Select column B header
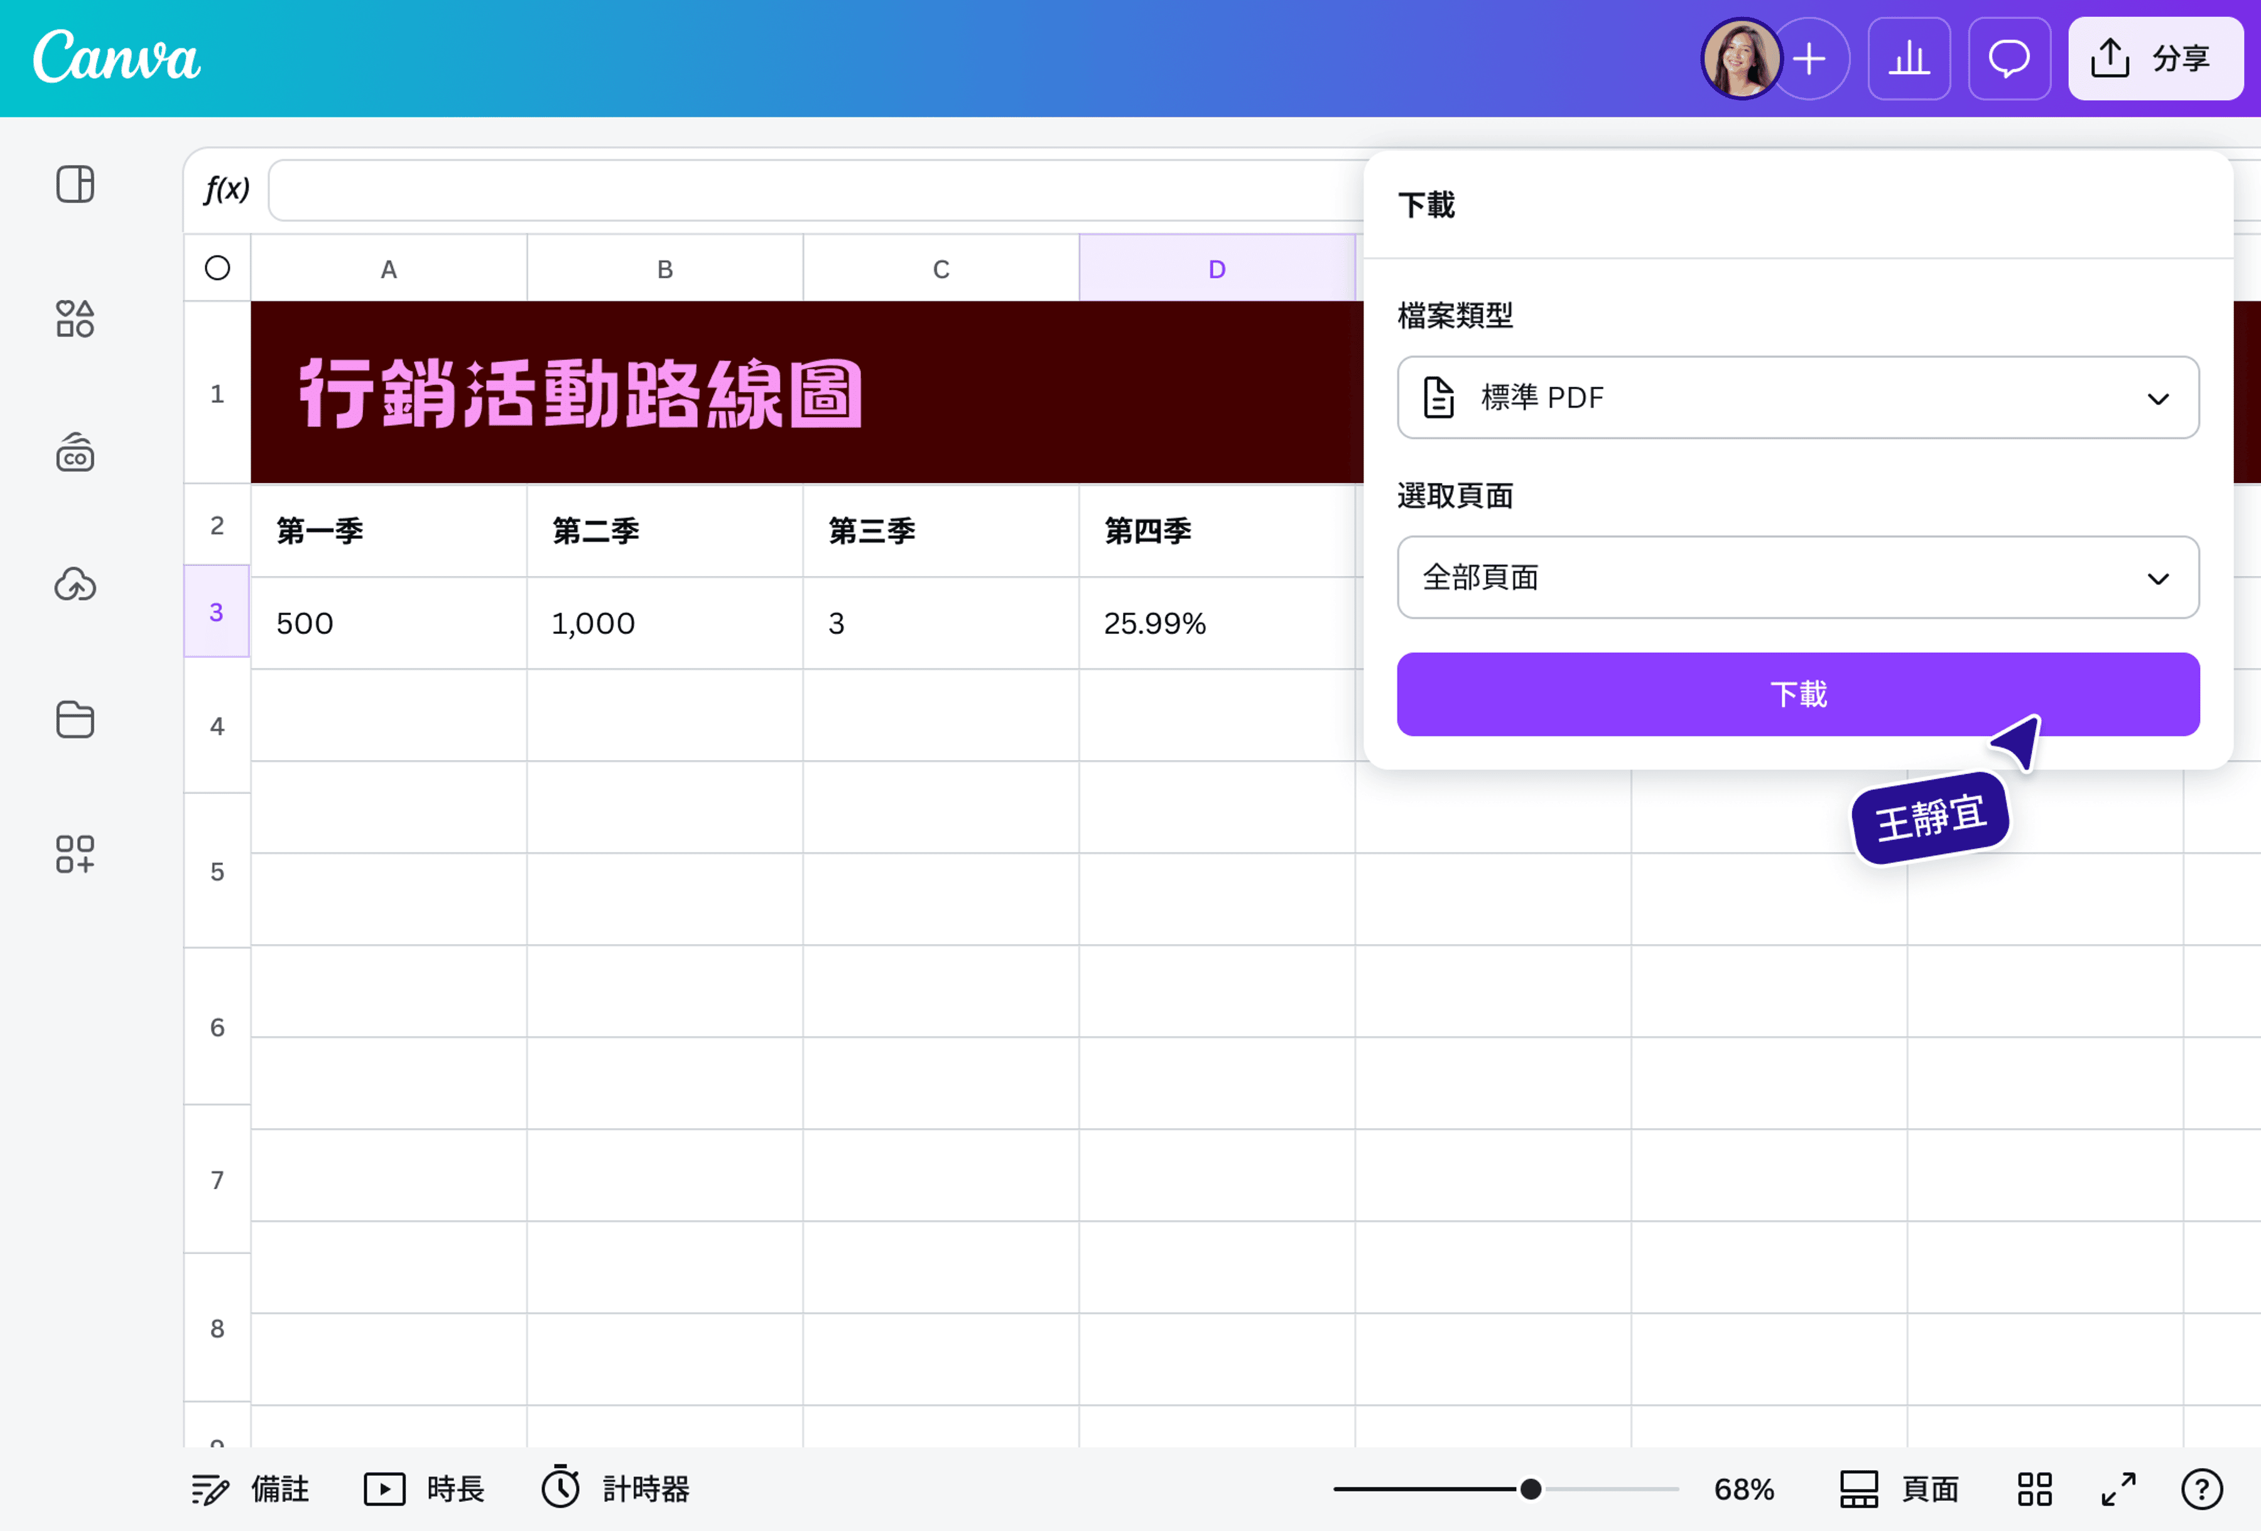This screenshot has width=2261, height=1531. [x=664, y=269]
